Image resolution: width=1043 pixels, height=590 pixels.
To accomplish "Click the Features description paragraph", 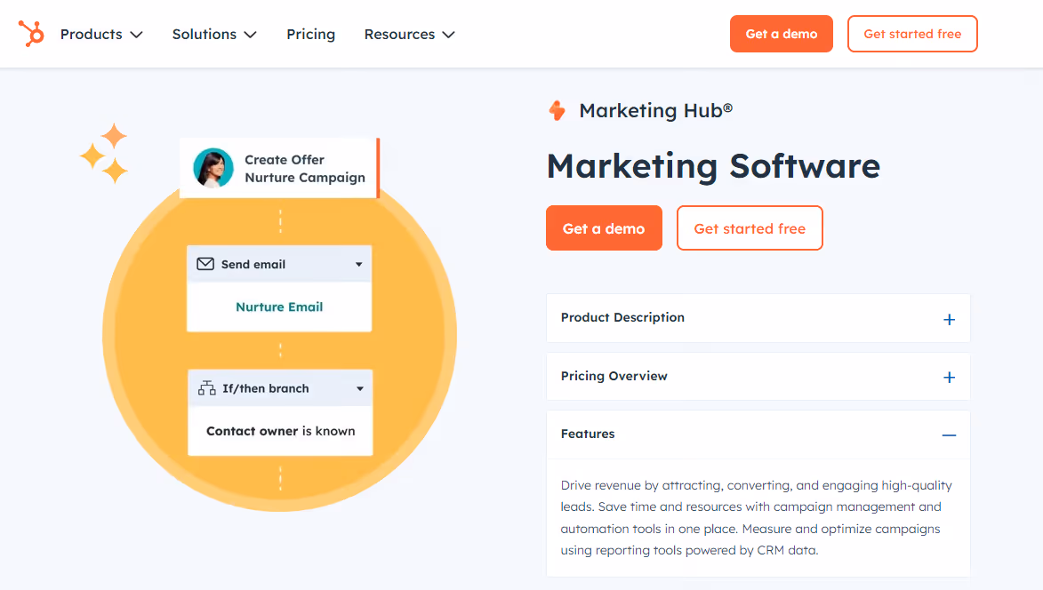I will tap(757, 517).
